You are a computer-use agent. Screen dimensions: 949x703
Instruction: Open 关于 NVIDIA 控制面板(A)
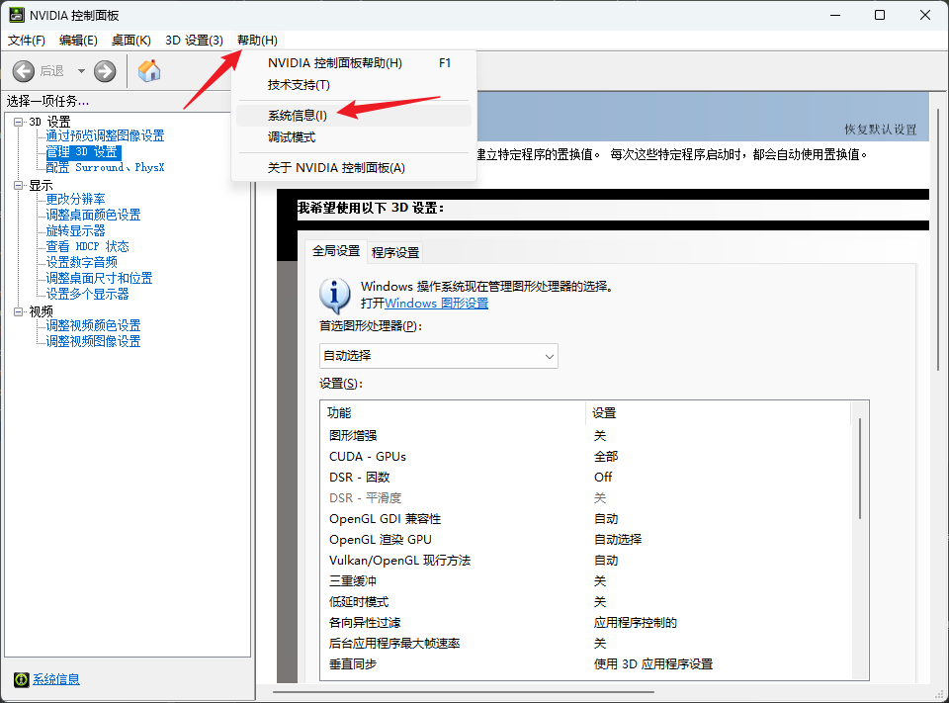(x=354, y=168)
